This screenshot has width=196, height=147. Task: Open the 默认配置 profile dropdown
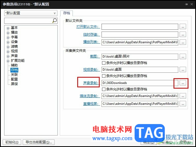(31, 13)
